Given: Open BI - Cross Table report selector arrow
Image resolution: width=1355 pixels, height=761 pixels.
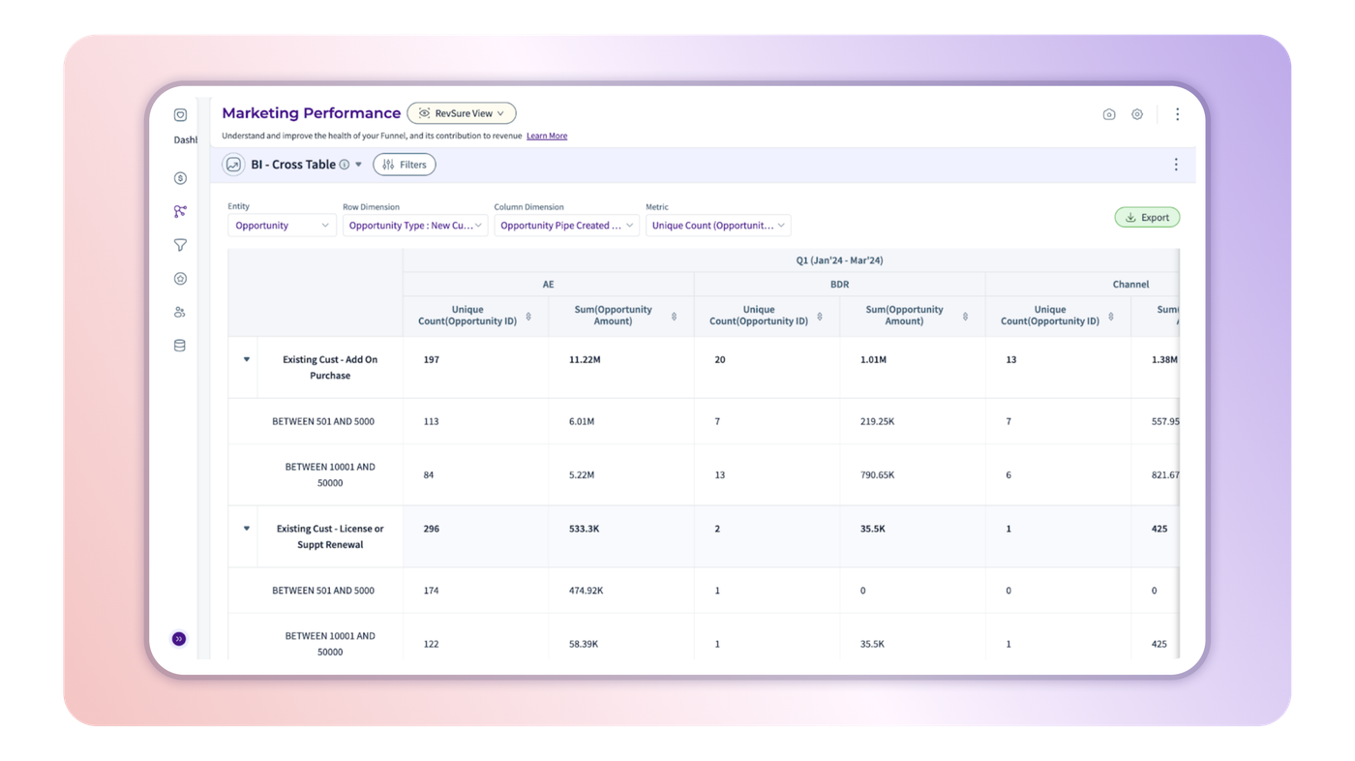Looking at the screenshot, I should coord(359,165).
